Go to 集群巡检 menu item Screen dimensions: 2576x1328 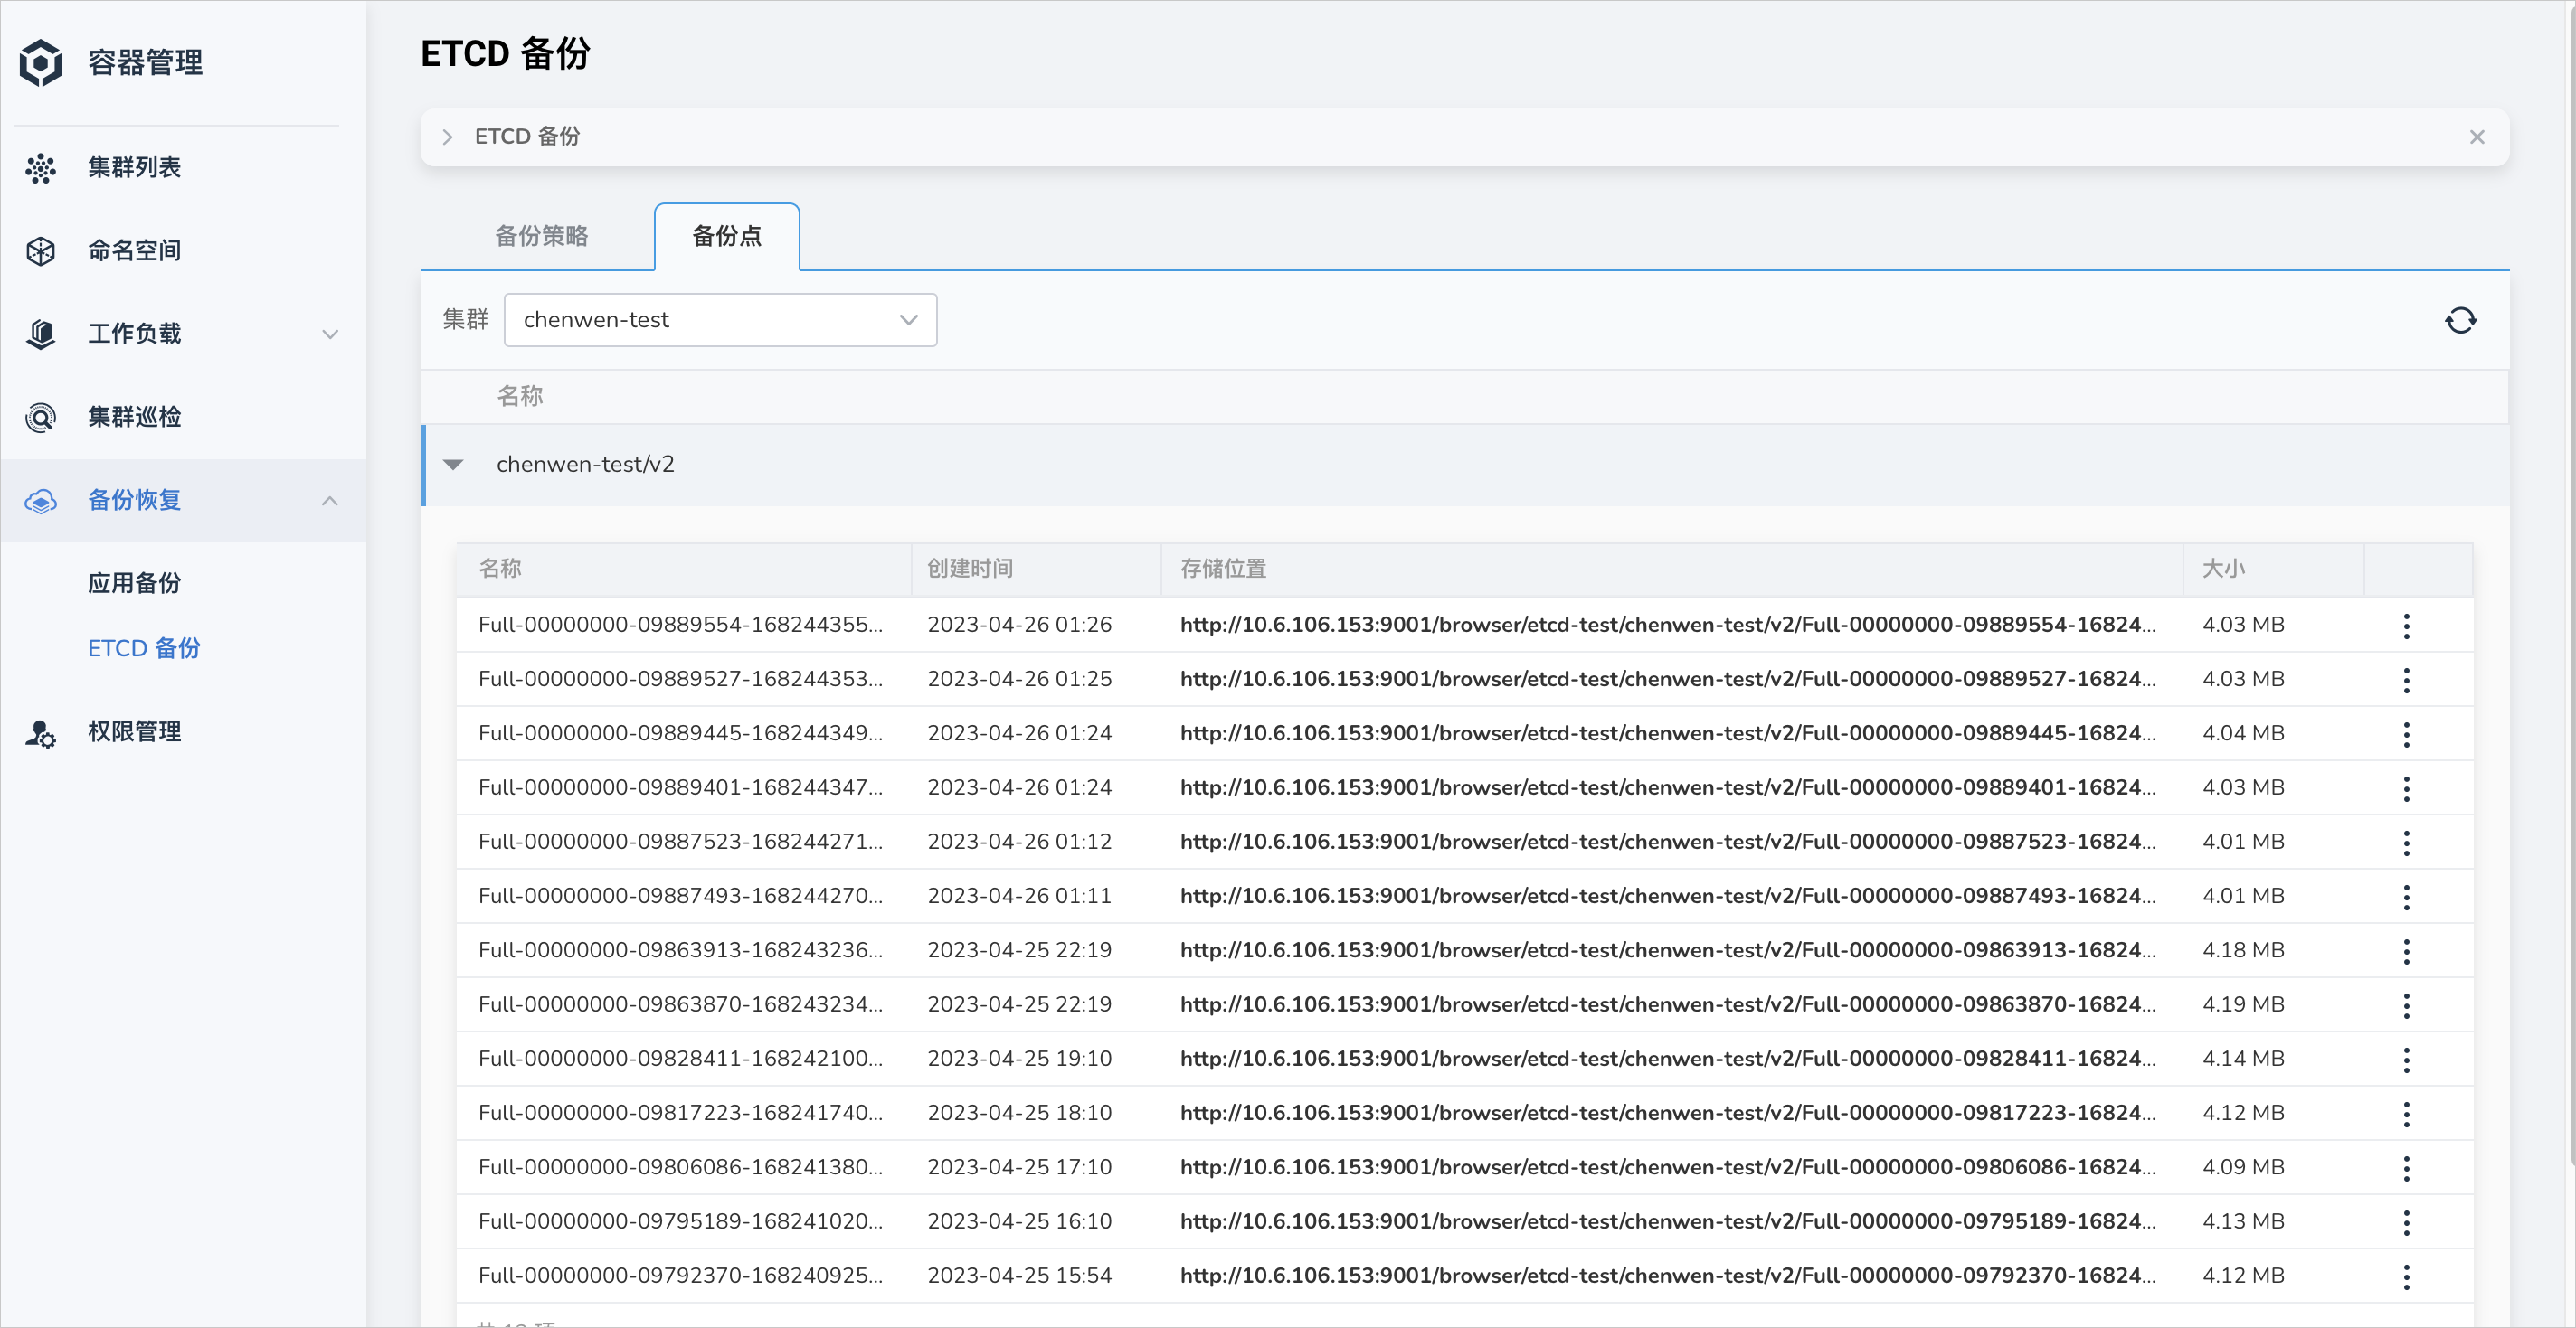(134, 417)
